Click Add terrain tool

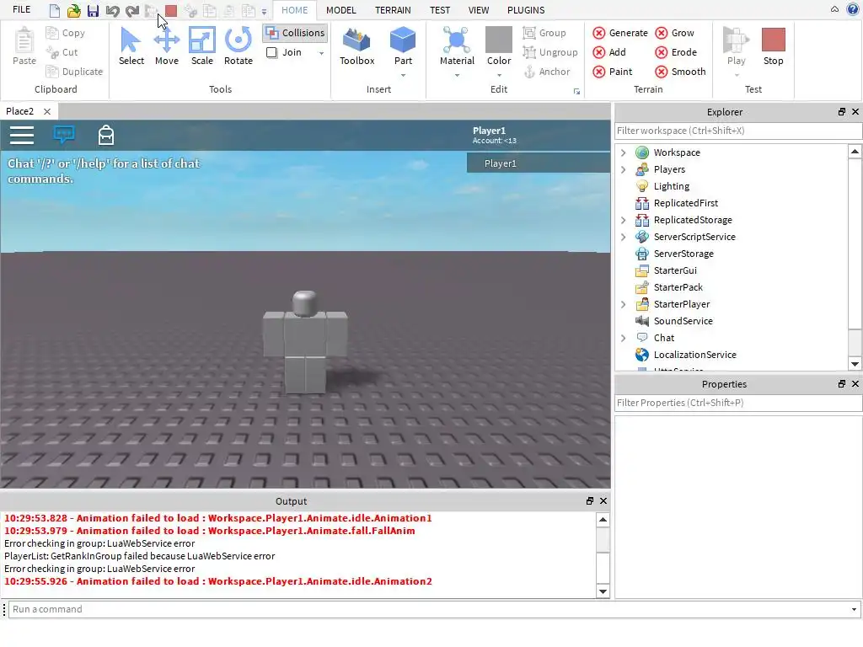pos(609,52)
